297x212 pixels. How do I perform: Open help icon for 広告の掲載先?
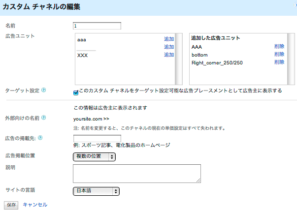(40, 138)
